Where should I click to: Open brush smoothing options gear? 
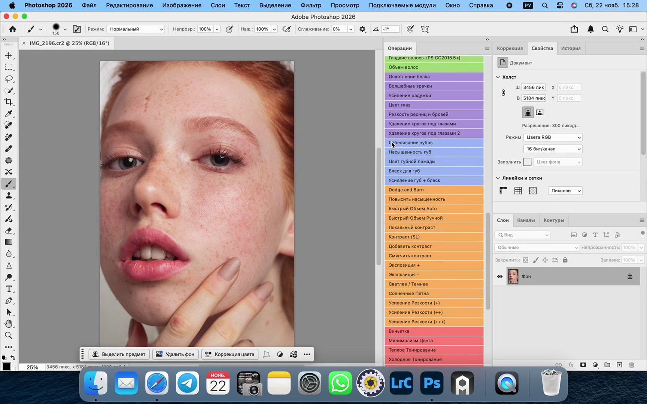(x=362, y=29)
